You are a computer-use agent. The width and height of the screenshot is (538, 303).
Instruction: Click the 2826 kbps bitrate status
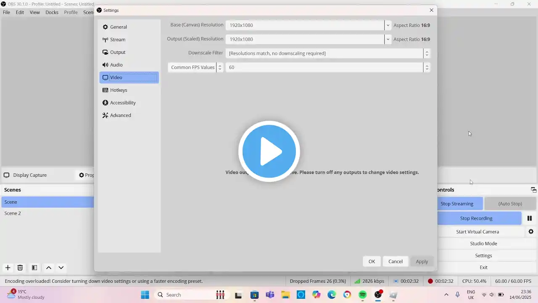tap(369, 281)
